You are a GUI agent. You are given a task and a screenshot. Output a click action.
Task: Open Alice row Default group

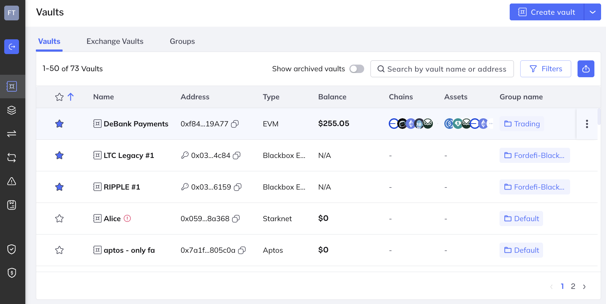click(521, 218)
